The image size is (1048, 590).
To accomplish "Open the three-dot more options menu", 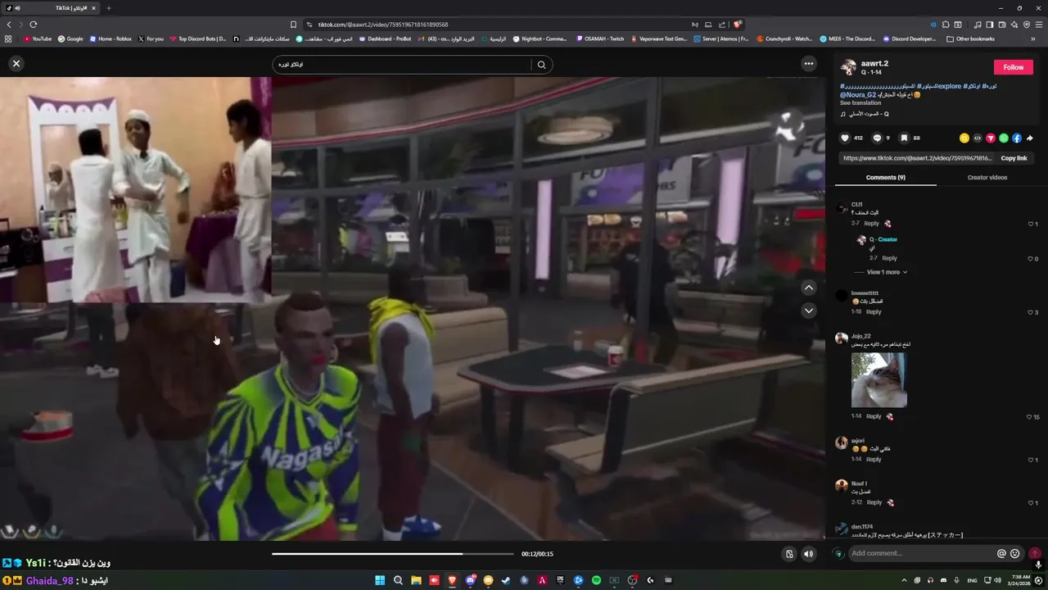I will coord(809,64).
